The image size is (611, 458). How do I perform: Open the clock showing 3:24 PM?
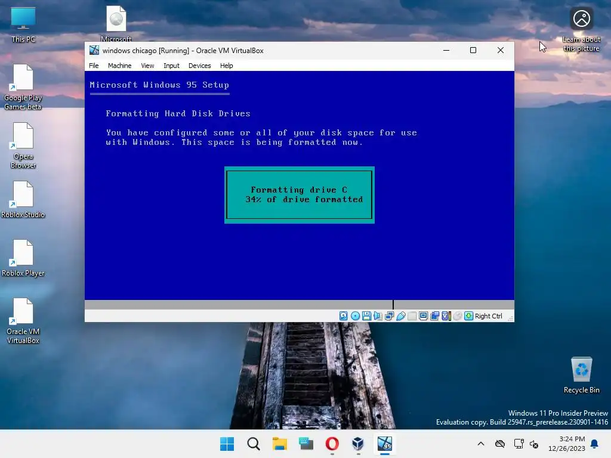point(567,444)
